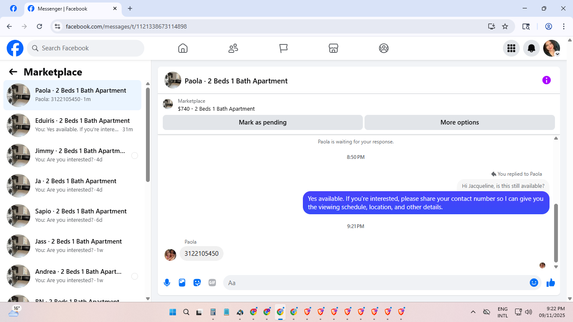Open the Marketplace storefront icon in top navigation

click(333, 48)
